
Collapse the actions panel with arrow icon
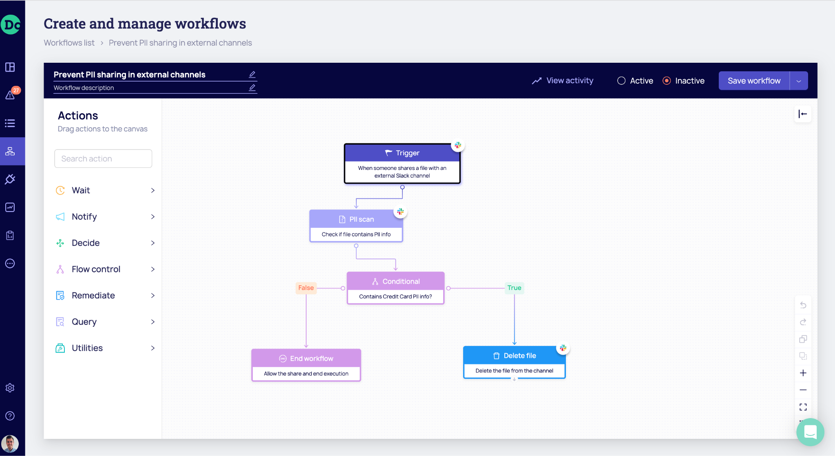(802, 114)
